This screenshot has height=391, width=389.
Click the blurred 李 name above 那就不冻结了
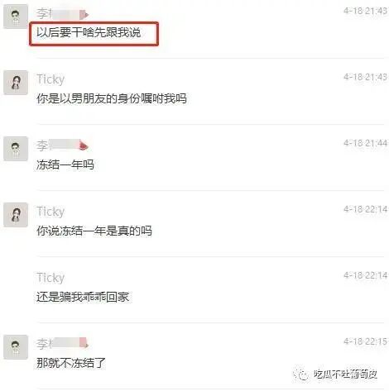[x=62, y=343]
